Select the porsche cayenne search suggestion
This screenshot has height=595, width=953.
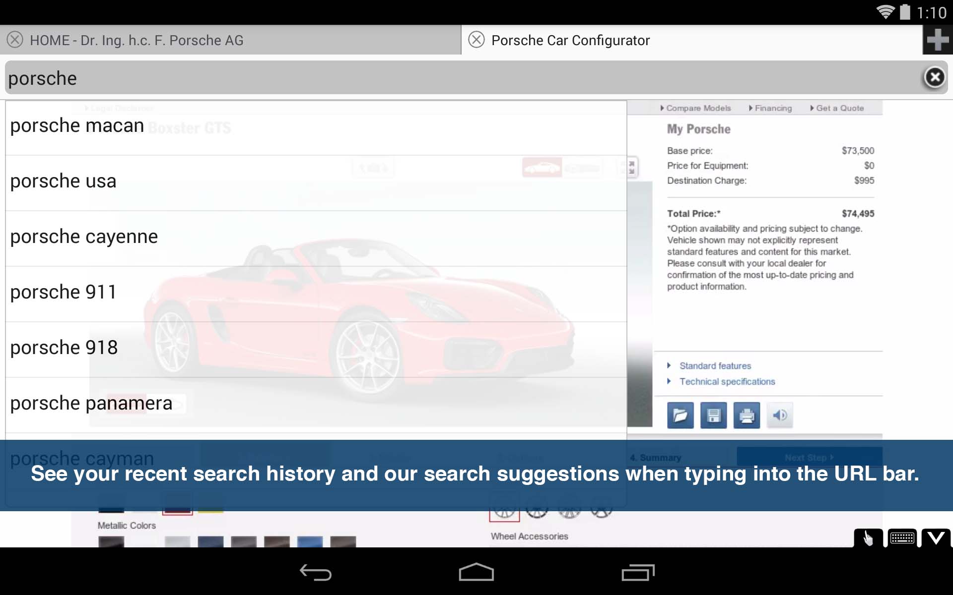pyautogui.click(x=83, y=236)
